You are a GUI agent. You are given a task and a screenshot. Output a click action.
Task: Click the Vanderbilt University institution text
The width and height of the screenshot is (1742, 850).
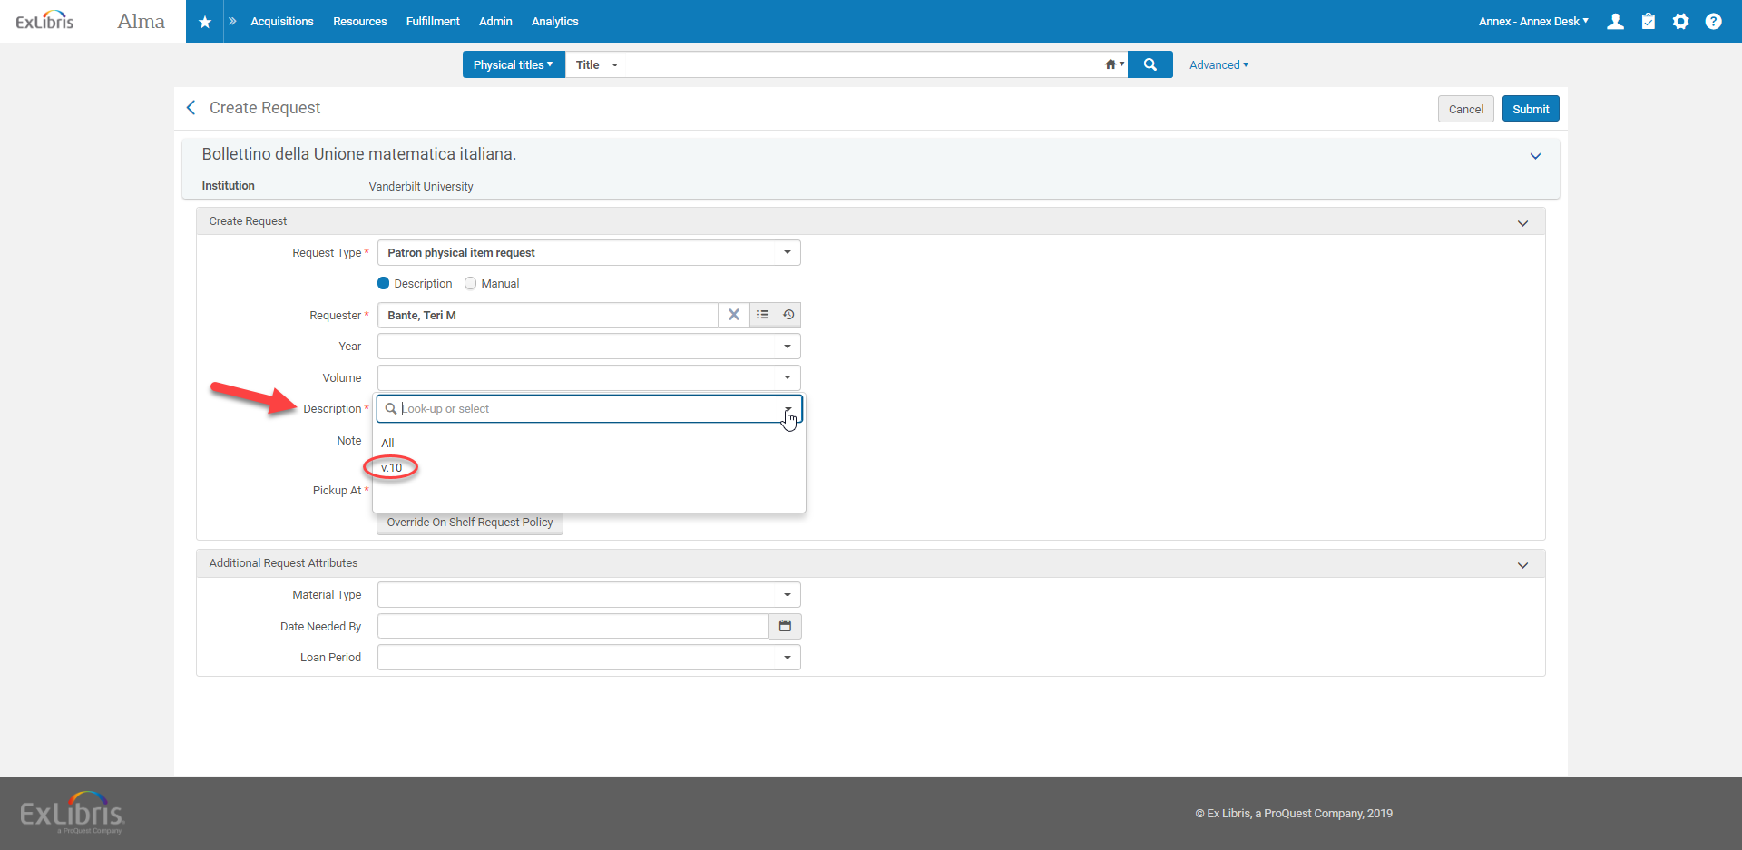(421, 186)
